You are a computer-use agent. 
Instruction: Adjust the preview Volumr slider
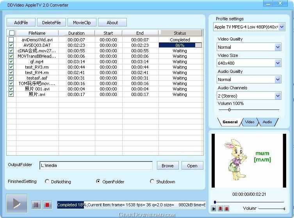(285, 209)
